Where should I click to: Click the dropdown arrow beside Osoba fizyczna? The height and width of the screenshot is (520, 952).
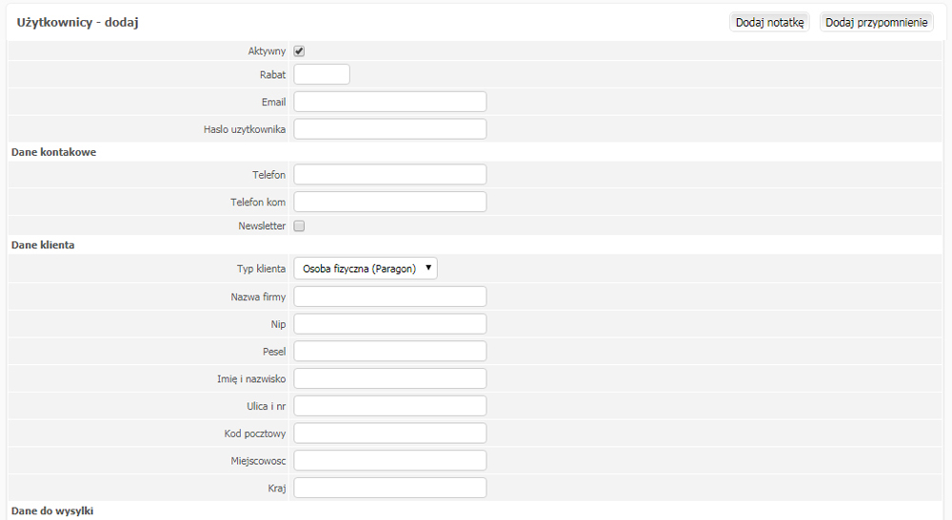[x=428, y=268]
